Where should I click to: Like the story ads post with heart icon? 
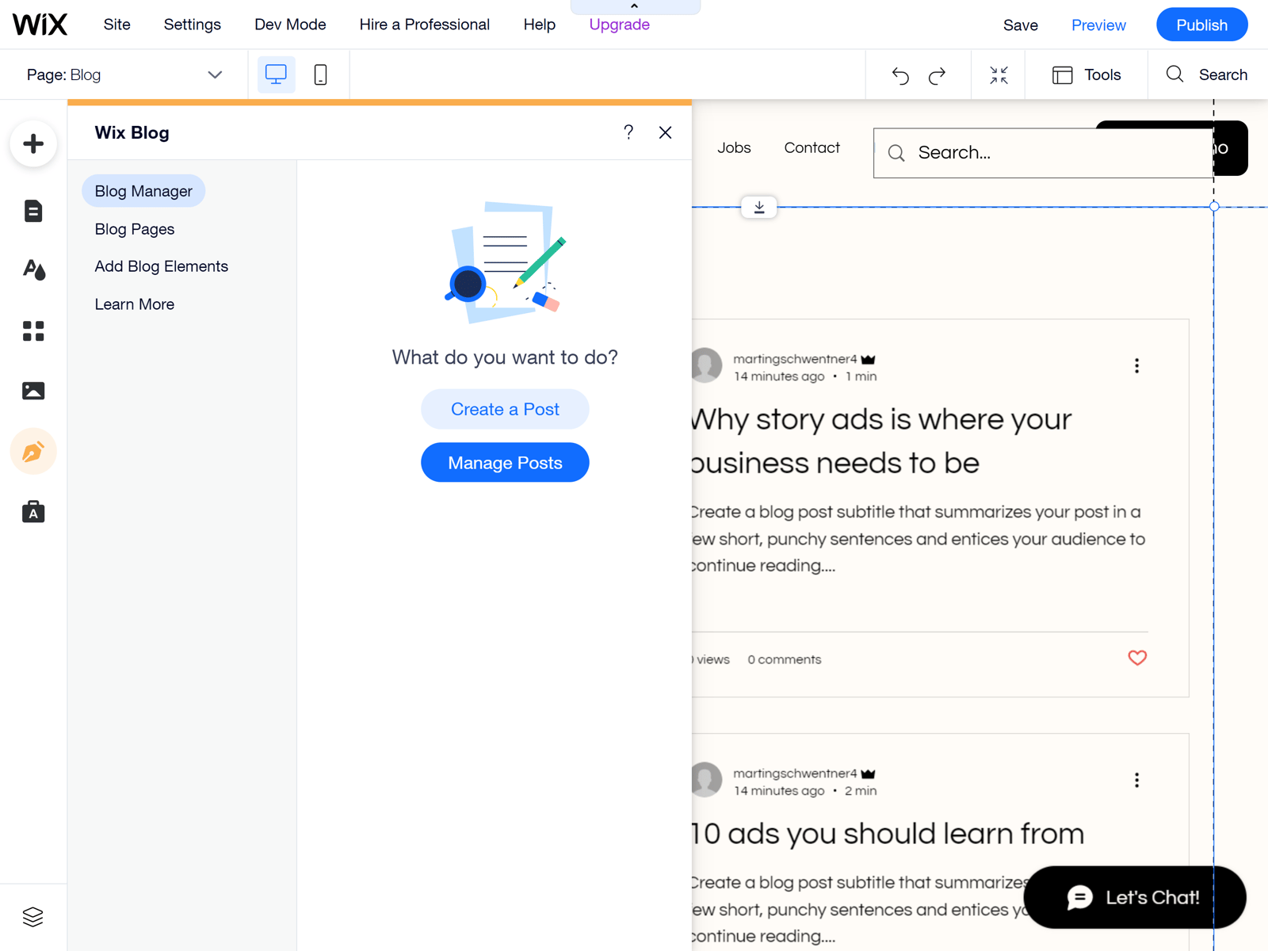coord(1137,658)
